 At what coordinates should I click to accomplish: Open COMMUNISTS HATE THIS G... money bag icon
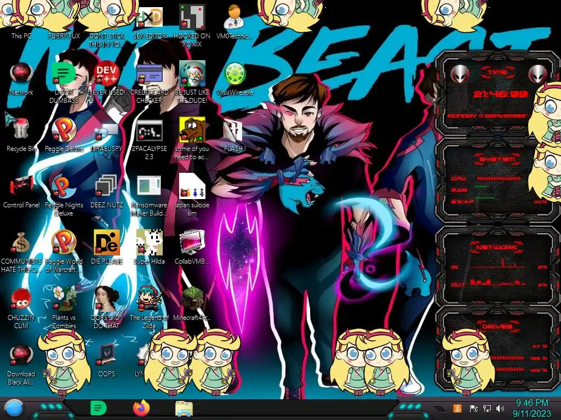pos(21,243)
